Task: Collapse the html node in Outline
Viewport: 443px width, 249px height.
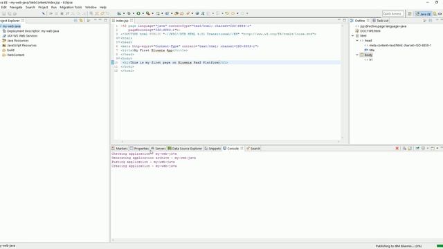Action: click(352, 36)
